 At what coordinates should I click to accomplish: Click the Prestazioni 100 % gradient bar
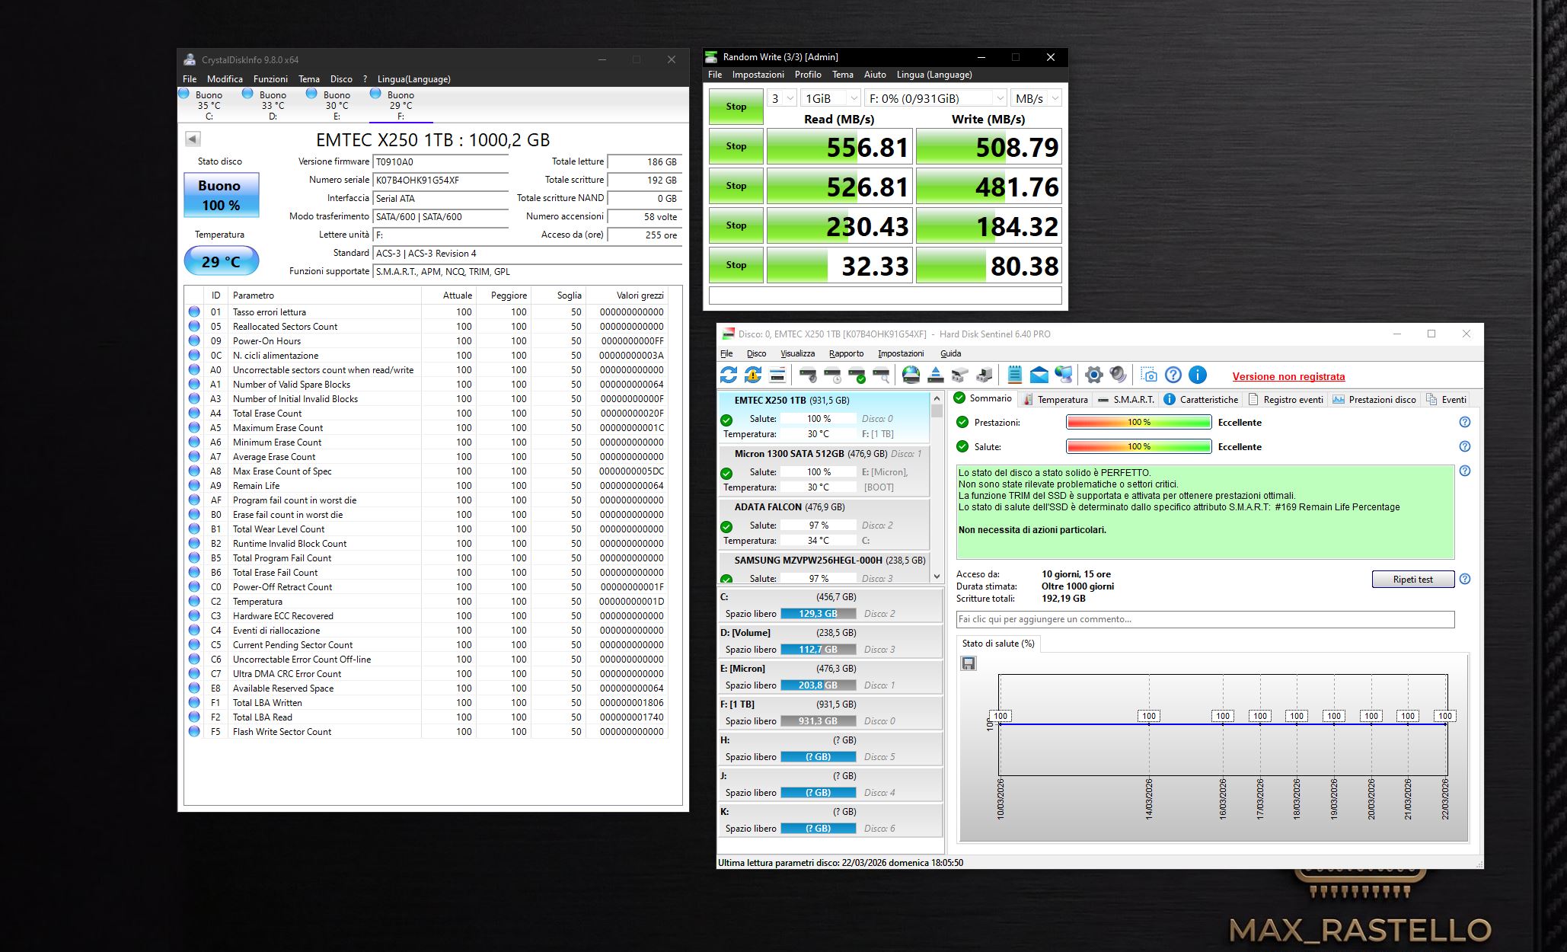(x=1138, y=422)
